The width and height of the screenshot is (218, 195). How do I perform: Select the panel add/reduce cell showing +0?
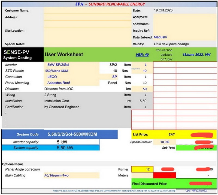pos(142,71)
